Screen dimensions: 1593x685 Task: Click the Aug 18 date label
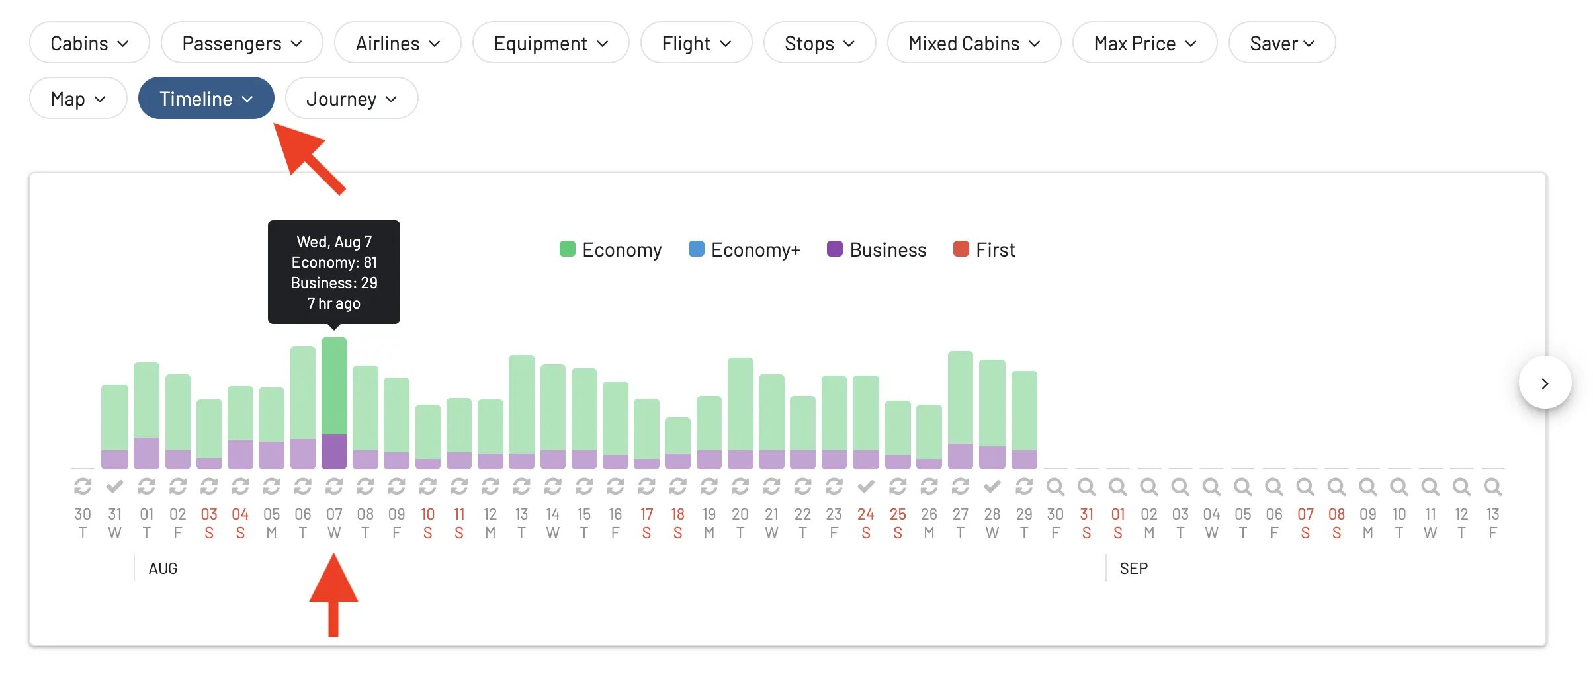[x=677, y=523]
